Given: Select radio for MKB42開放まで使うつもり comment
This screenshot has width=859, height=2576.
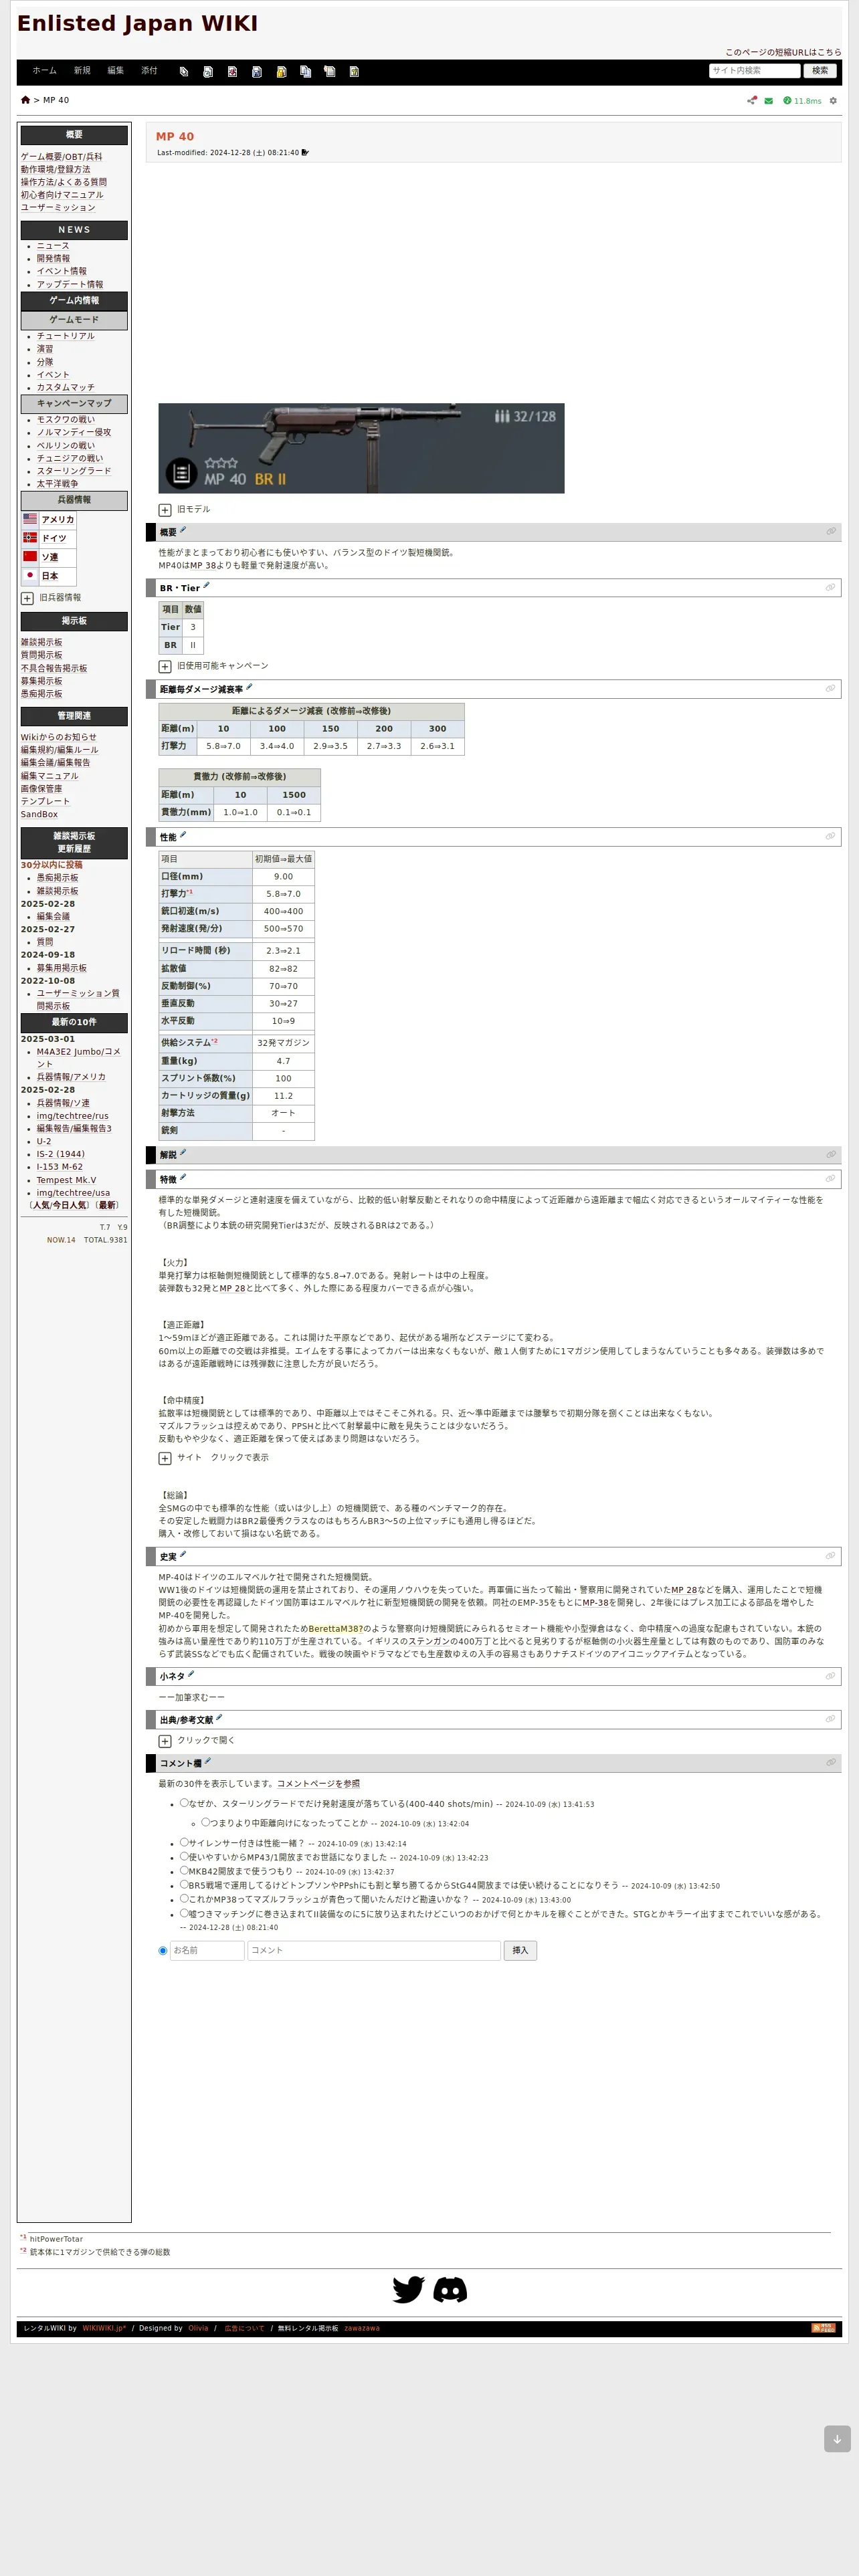Looking at the screenshot, I should coord(184,1870).
